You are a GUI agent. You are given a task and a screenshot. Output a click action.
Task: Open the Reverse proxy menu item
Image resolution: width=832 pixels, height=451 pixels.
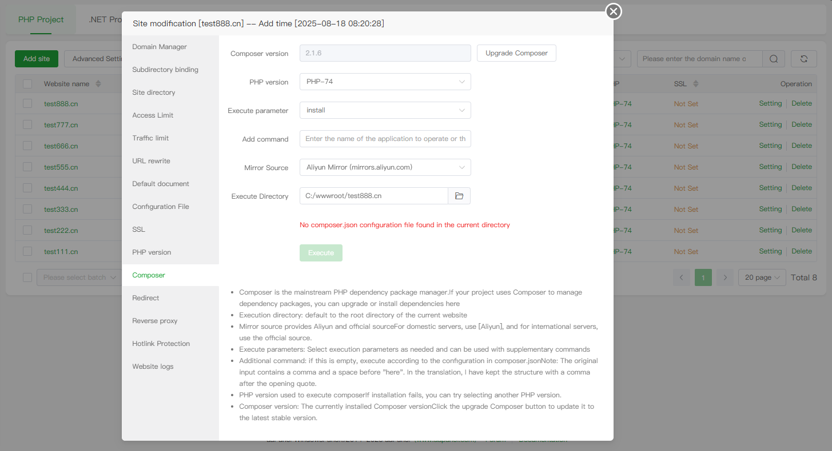click(x=155, y=321)
